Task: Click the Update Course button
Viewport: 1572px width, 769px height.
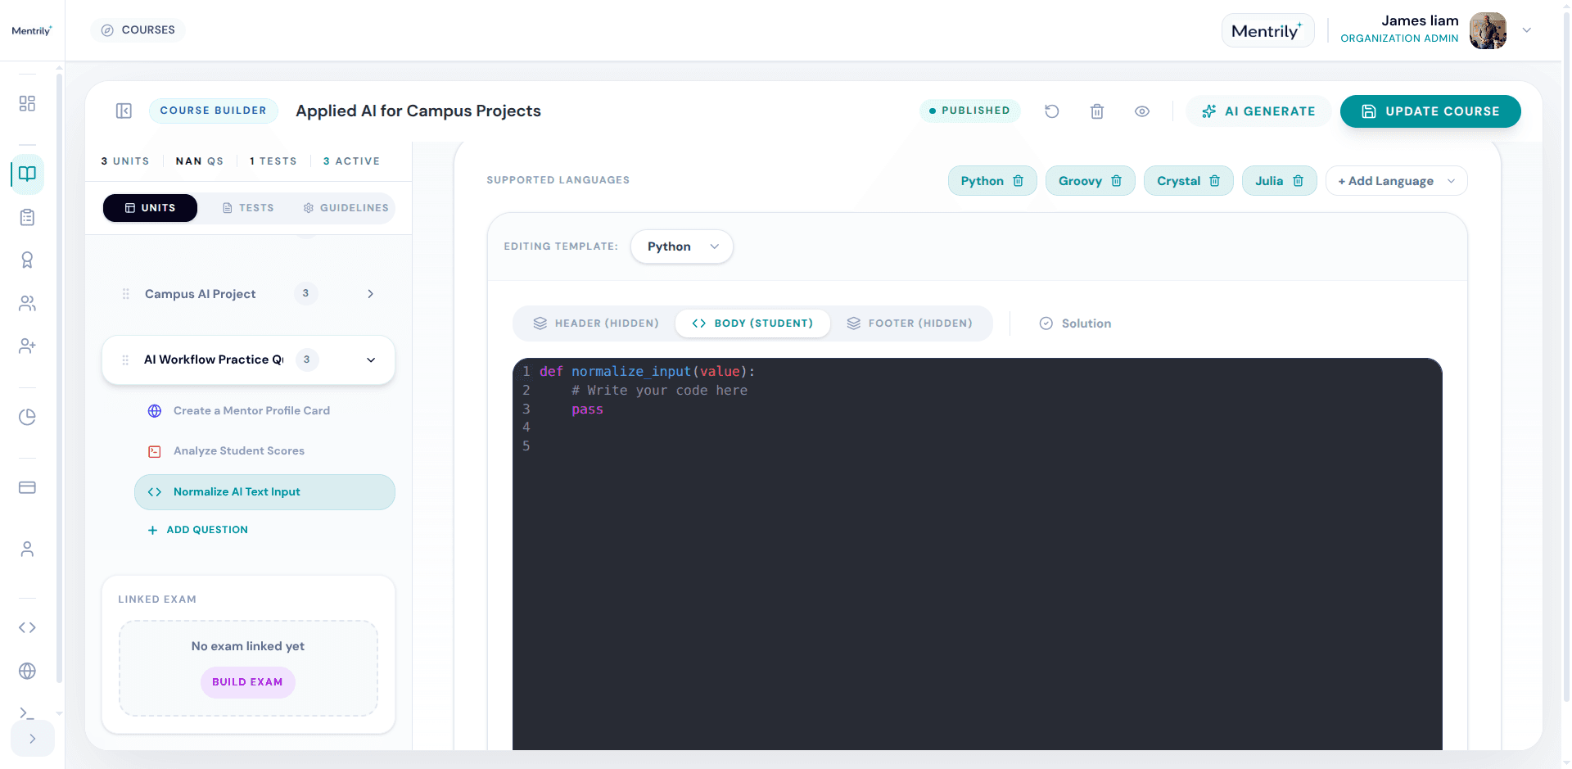Action: click(x=1430, y=111)
